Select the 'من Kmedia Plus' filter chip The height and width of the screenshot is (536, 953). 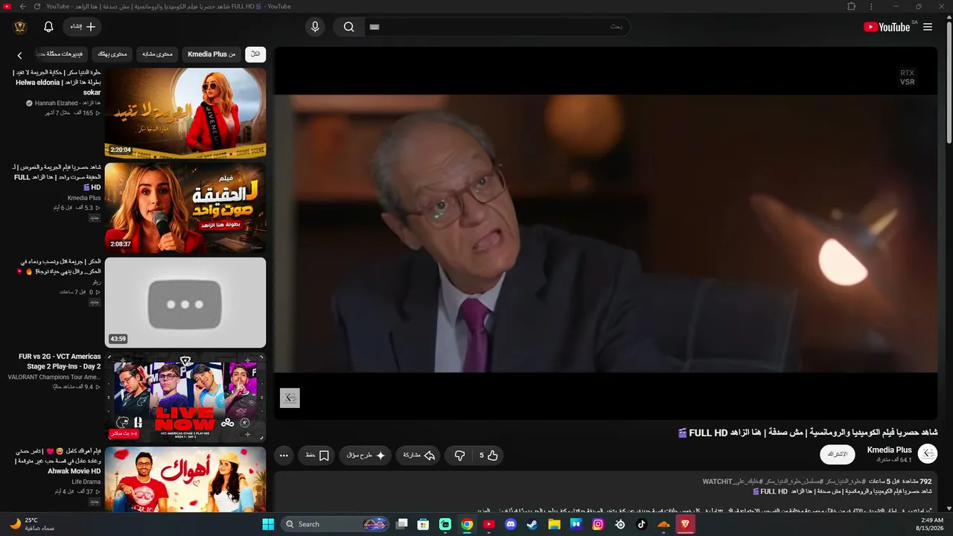pos(211,54)
